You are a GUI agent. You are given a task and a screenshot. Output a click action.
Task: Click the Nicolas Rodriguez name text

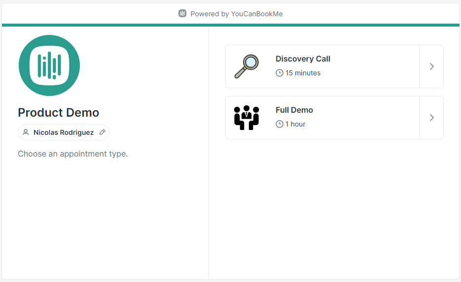click(64, 132)
